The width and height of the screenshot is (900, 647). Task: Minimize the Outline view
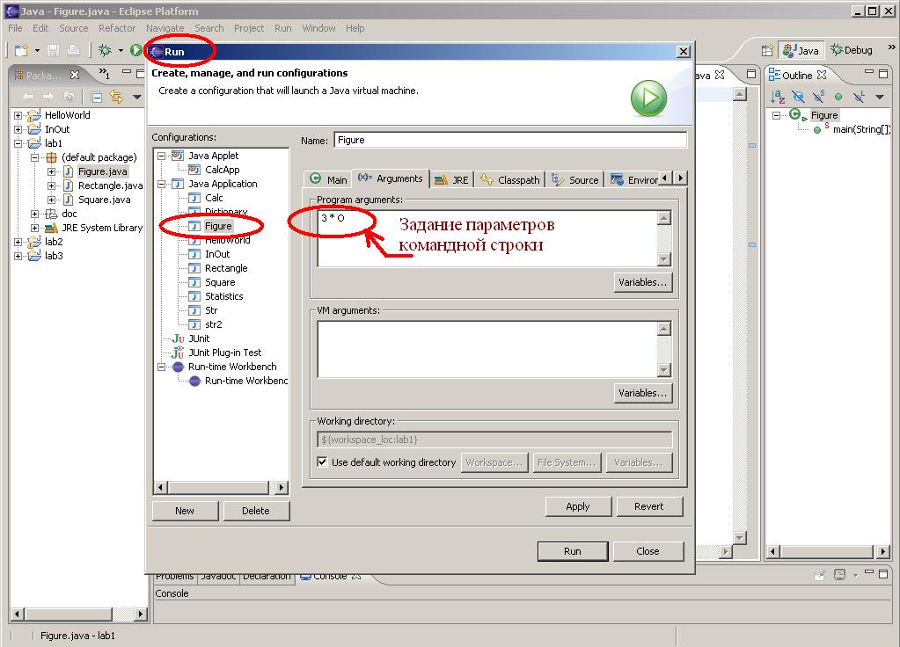pos(869,72)
